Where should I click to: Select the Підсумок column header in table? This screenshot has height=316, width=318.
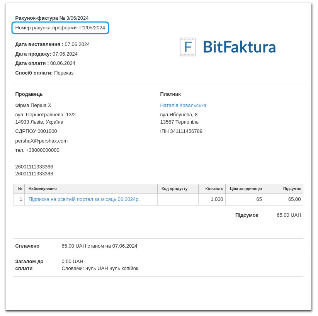click(292, 189)
